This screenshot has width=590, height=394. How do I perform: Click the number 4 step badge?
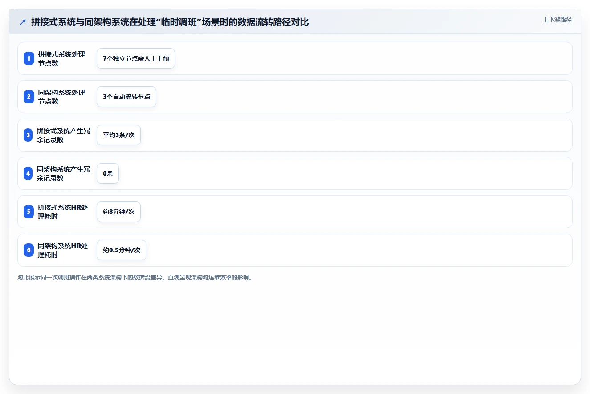point(29,173)
